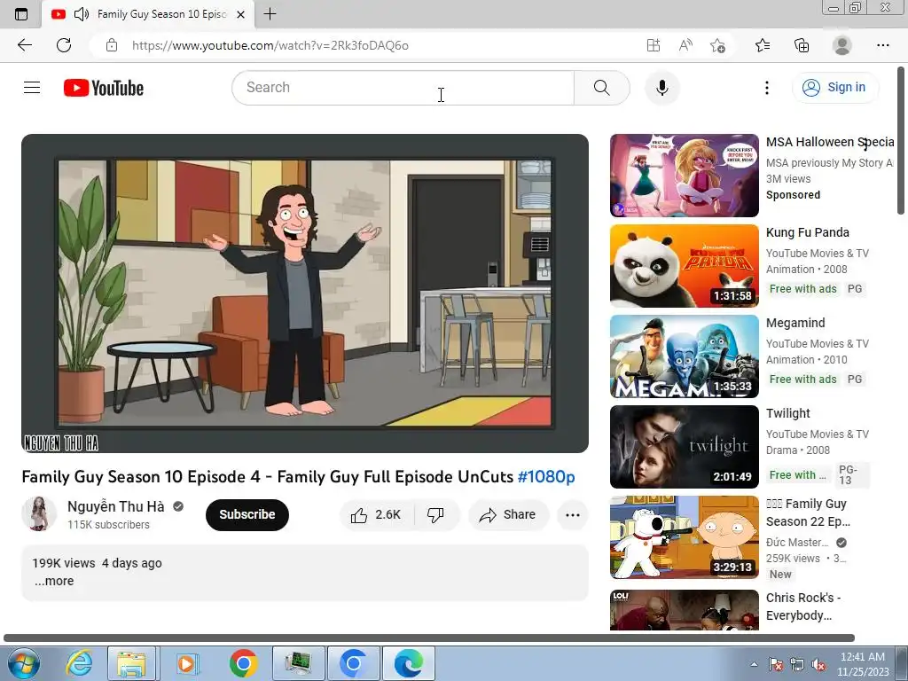Image resolution: width=908 pixels, height=681 pixels.
Task: Open Family Guy Season 22 thumbnail
Action: (x=684, y=536)
